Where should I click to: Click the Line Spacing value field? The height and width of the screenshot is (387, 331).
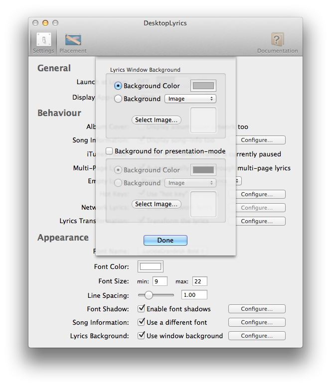194,295
